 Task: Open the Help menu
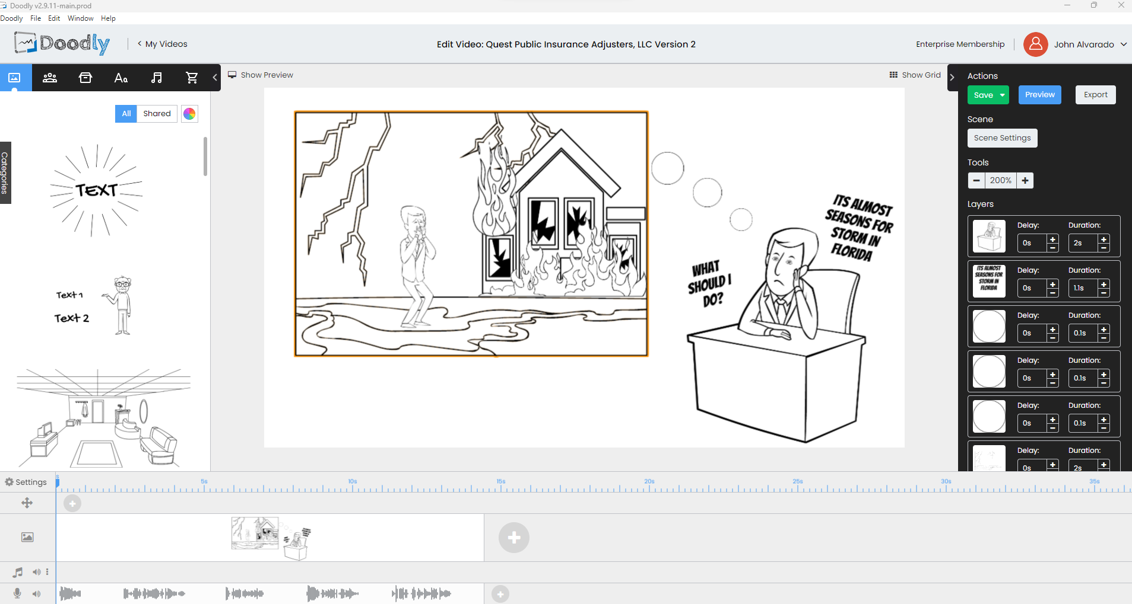tap(108, 18)
